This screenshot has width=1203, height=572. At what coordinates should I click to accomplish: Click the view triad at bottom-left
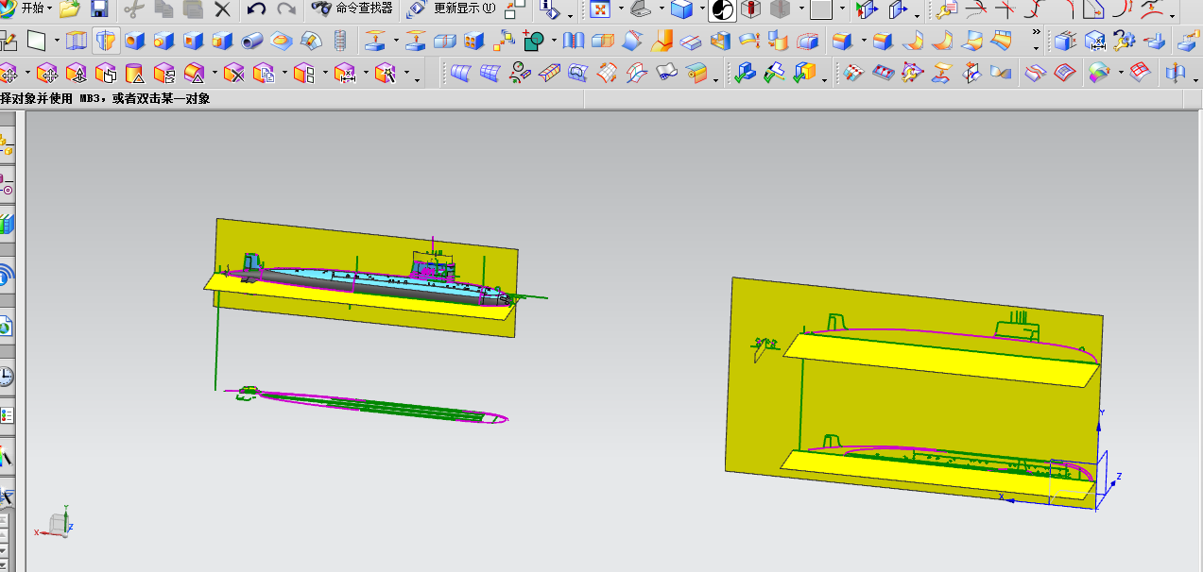[56, 523]
